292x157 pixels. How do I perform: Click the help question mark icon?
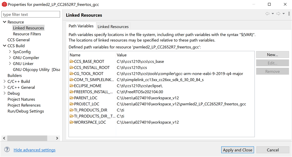[x=7, y=150]
